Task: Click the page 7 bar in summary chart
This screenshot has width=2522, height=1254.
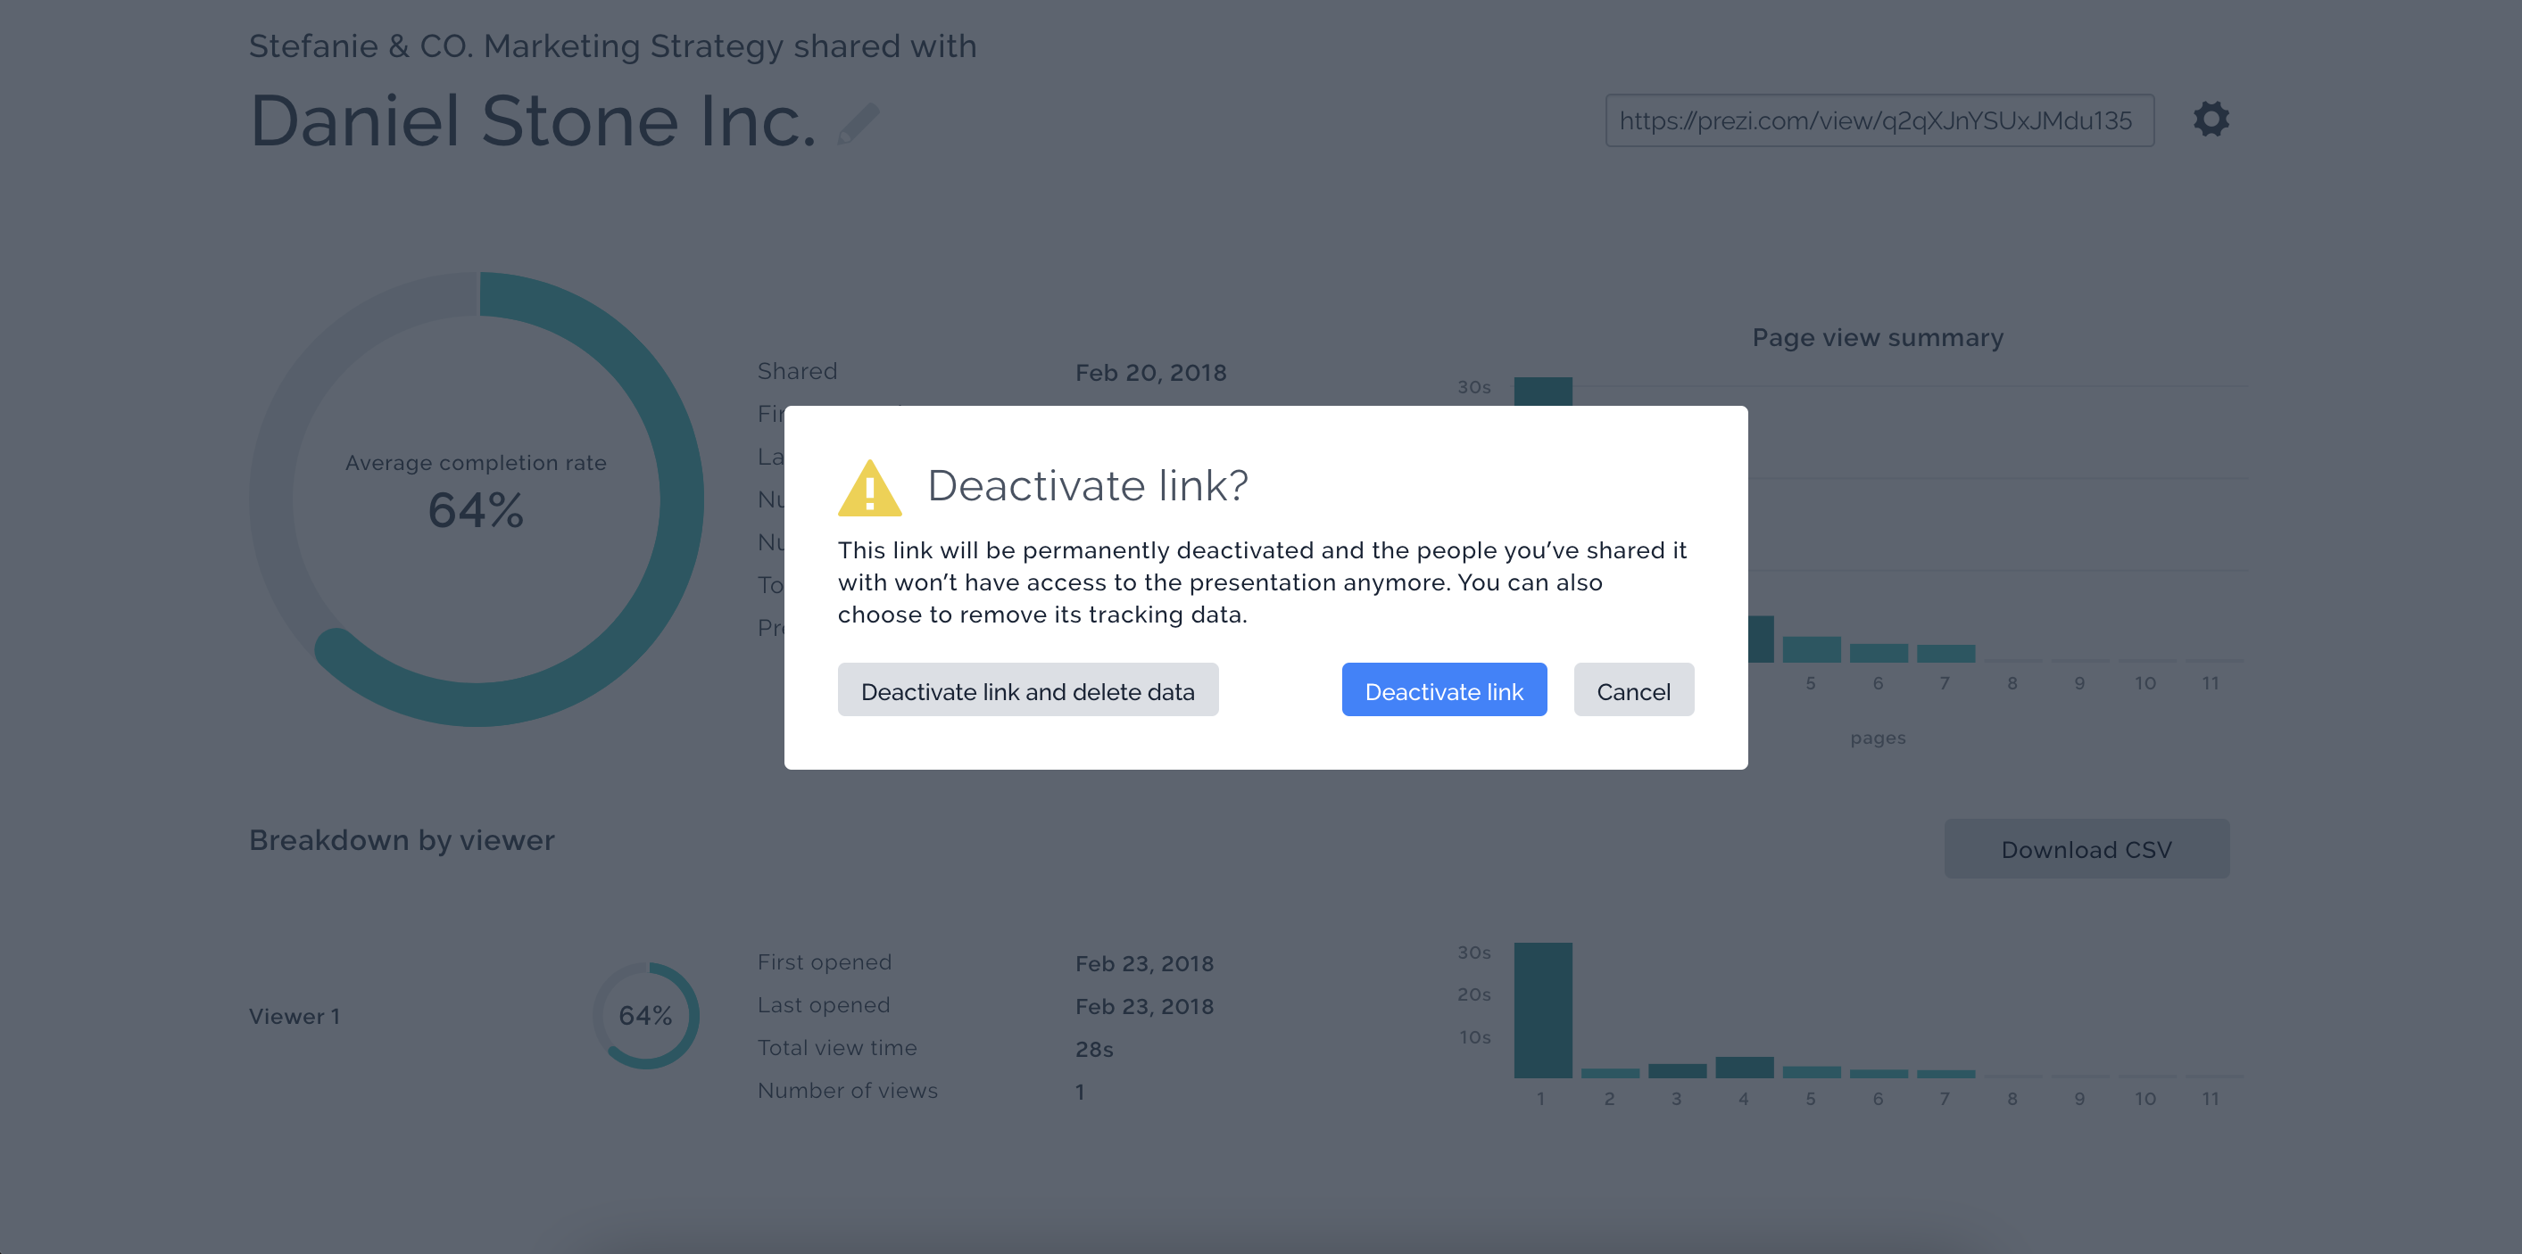Action: coord(1945,654)
